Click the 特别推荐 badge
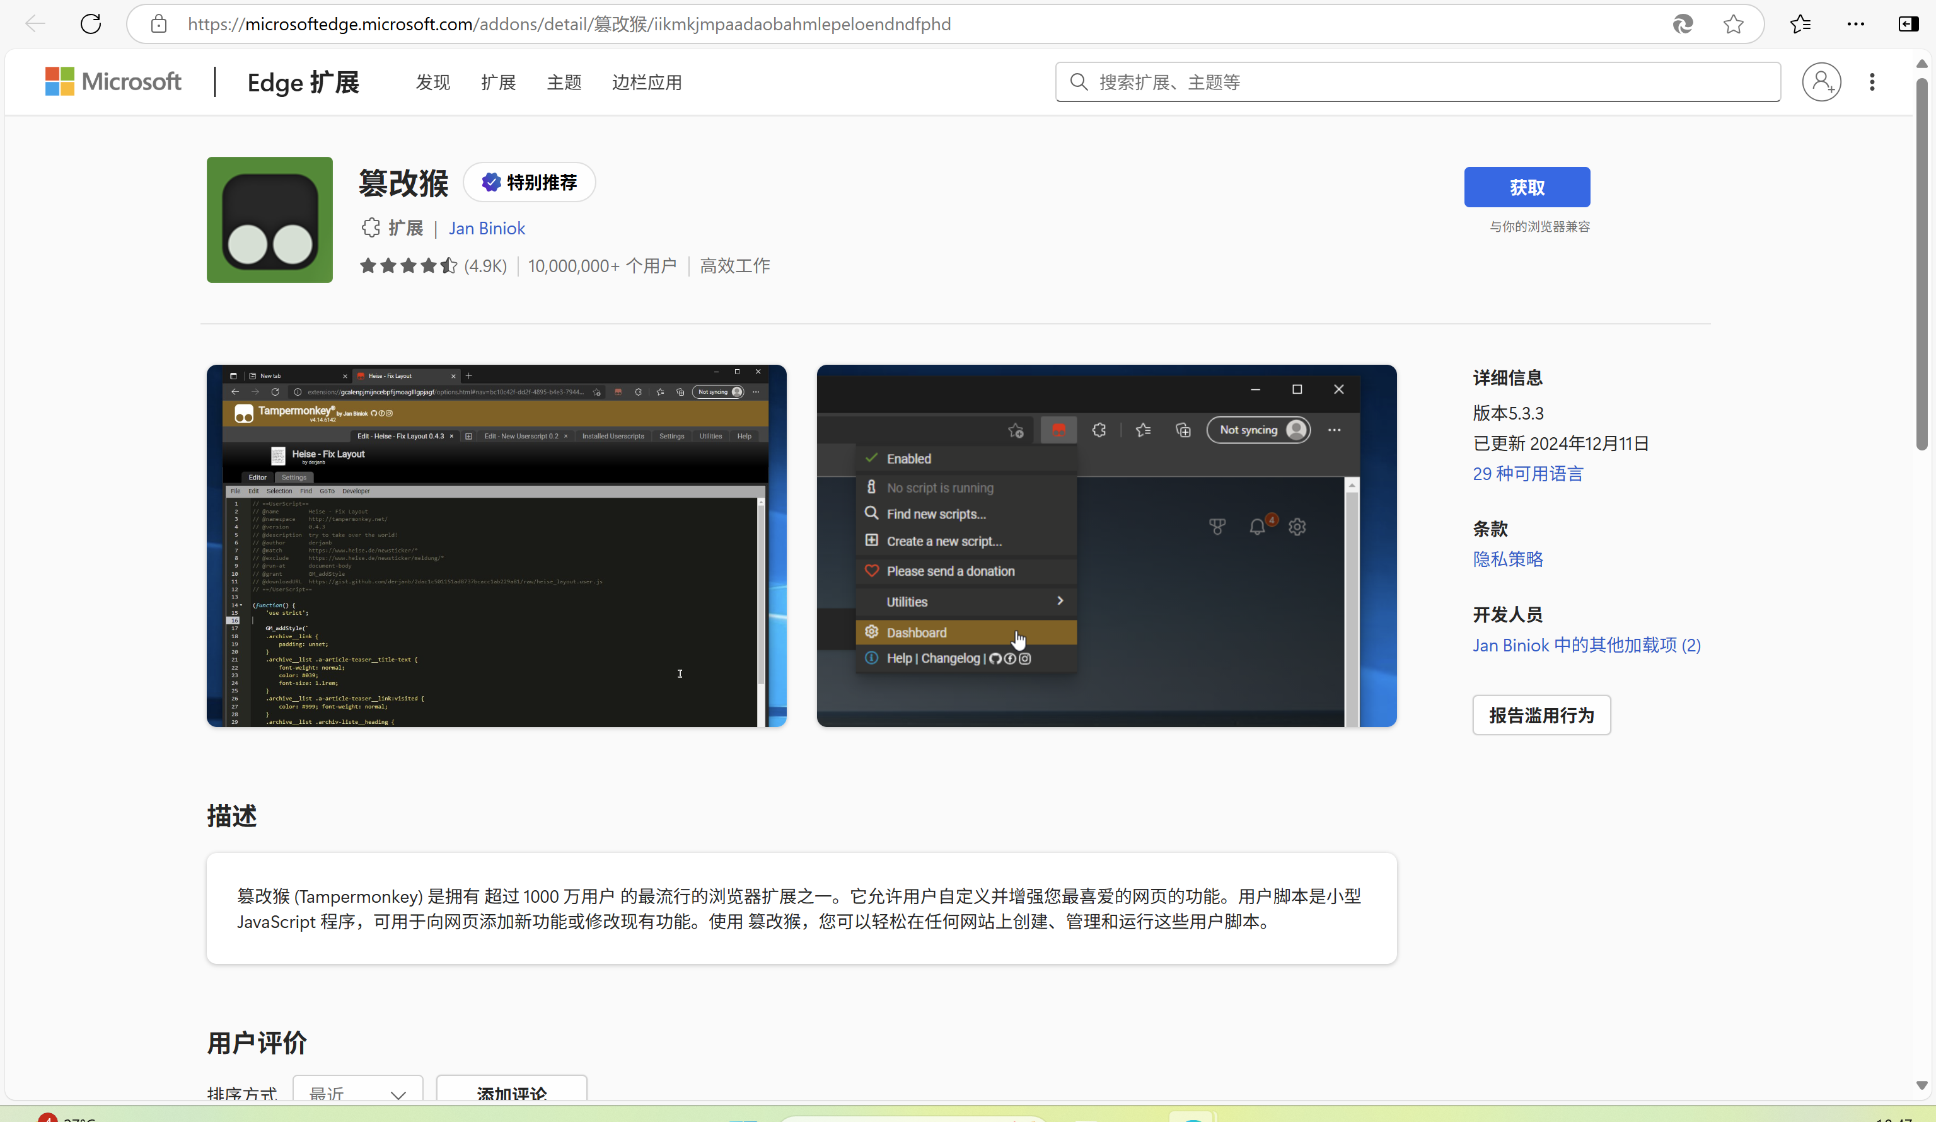 coord(530,182)
